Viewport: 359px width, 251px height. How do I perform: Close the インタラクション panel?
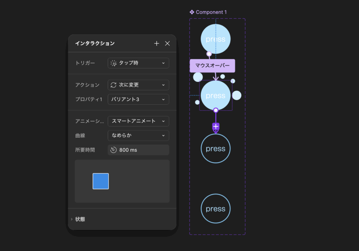168,43
